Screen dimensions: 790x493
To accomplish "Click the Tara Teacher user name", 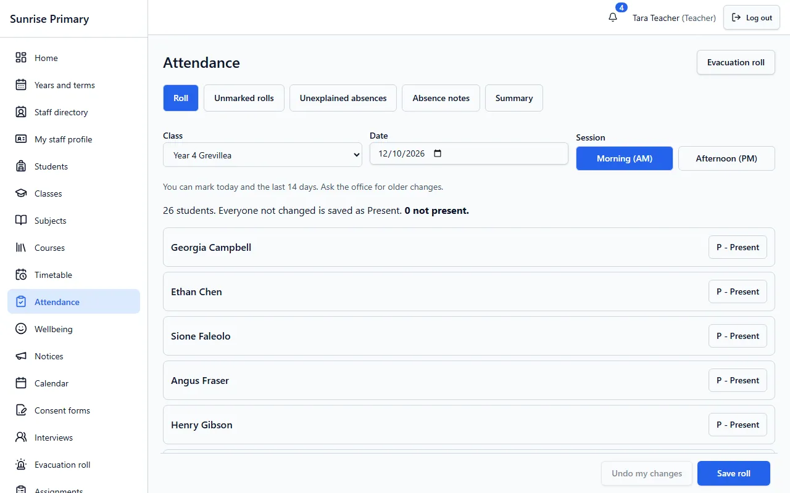I will coord(656,18).
